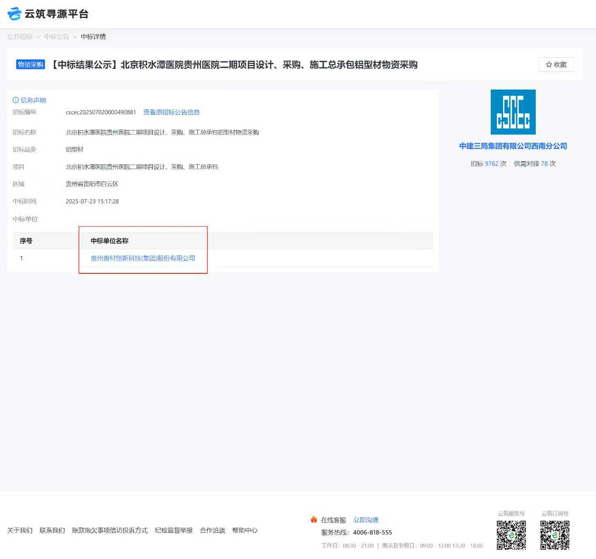Open 联系我们 footer link
Viewport: 596px width, 559px height.
tap(52, 530)
